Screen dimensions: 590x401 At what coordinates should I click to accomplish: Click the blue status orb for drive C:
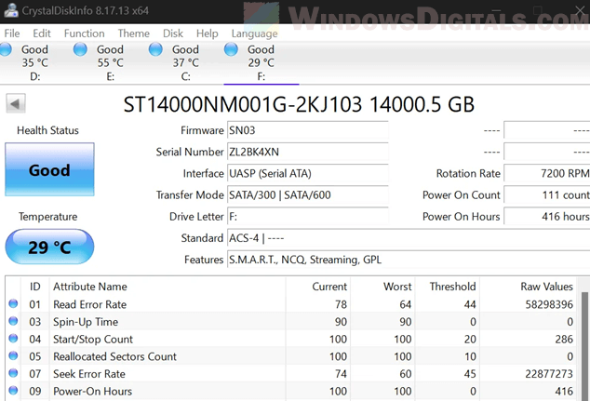[x=155, y=49]
